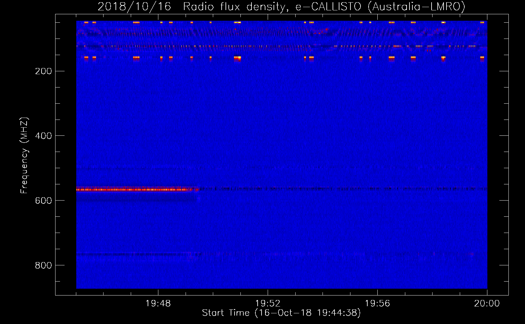Click the 'Frequency (MHZ)' axis label
This screenshot has width=525, height=324.
24,156
